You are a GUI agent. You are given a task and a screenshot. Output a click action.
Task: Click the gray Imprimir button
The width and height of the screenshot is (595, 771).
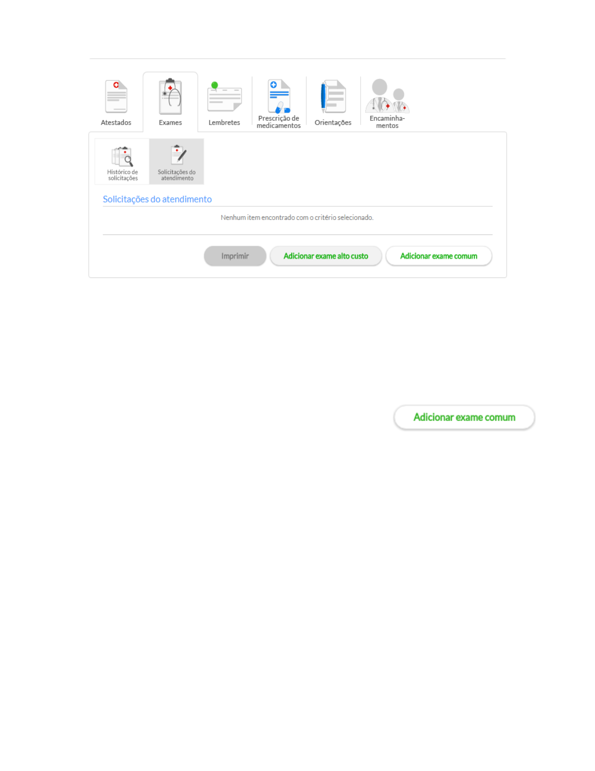click(x=235, y=256)
